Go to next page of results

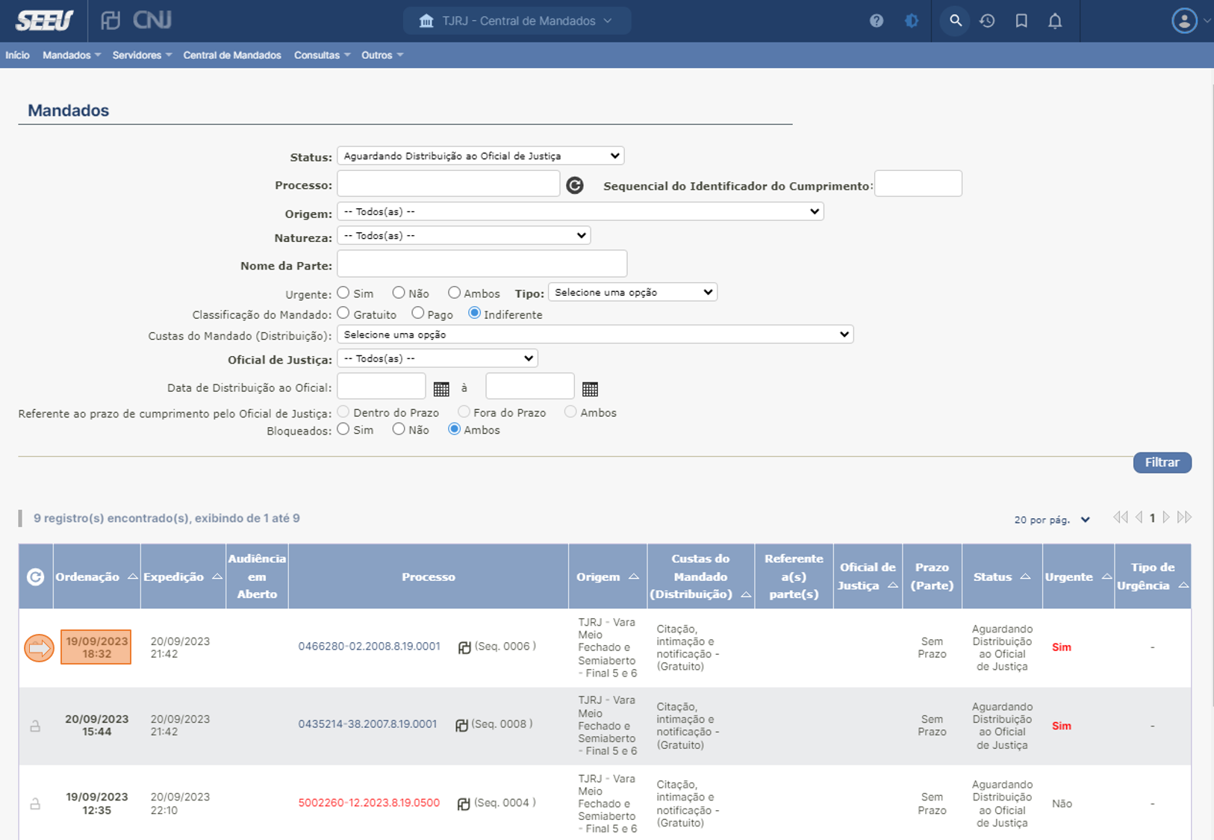pyautogui.click(x=1166, y=517)
